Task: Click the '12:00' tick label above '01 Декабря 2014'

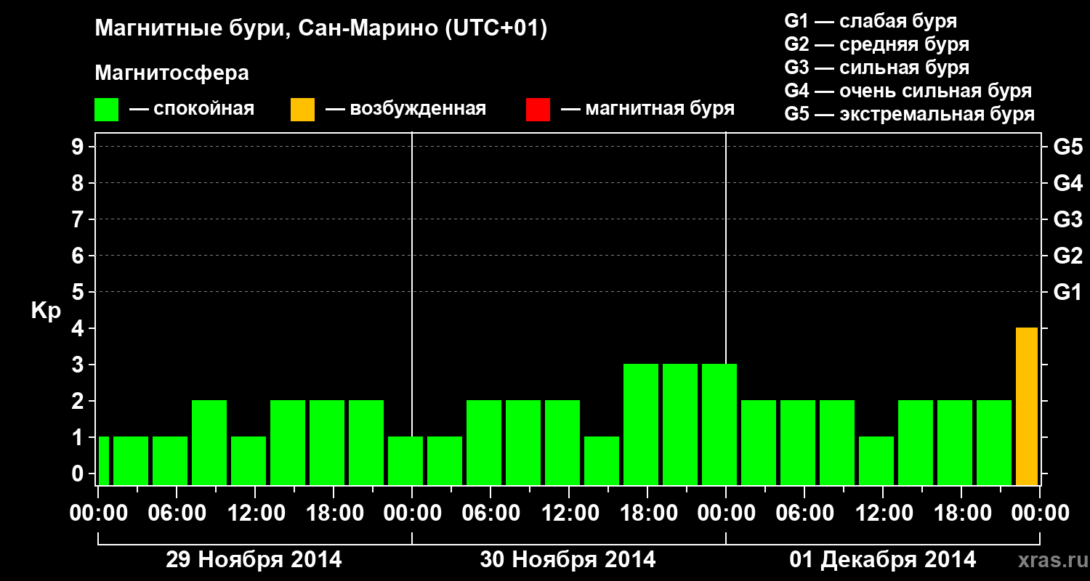Action: pyautogui.click(x=883, y=513)
